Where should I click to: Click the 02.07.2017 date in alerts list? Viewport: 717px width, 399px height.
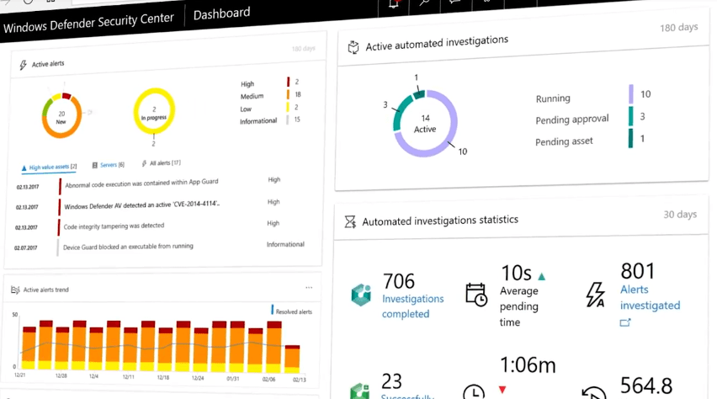tap(25, 248)
